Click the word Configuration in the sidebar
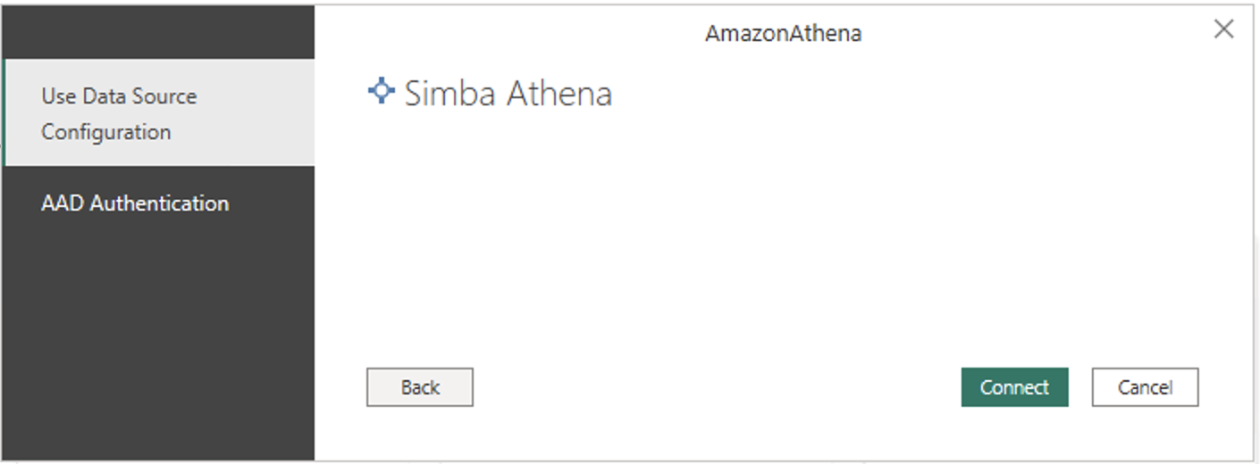 pyautogui.click(x=105, y=132)
